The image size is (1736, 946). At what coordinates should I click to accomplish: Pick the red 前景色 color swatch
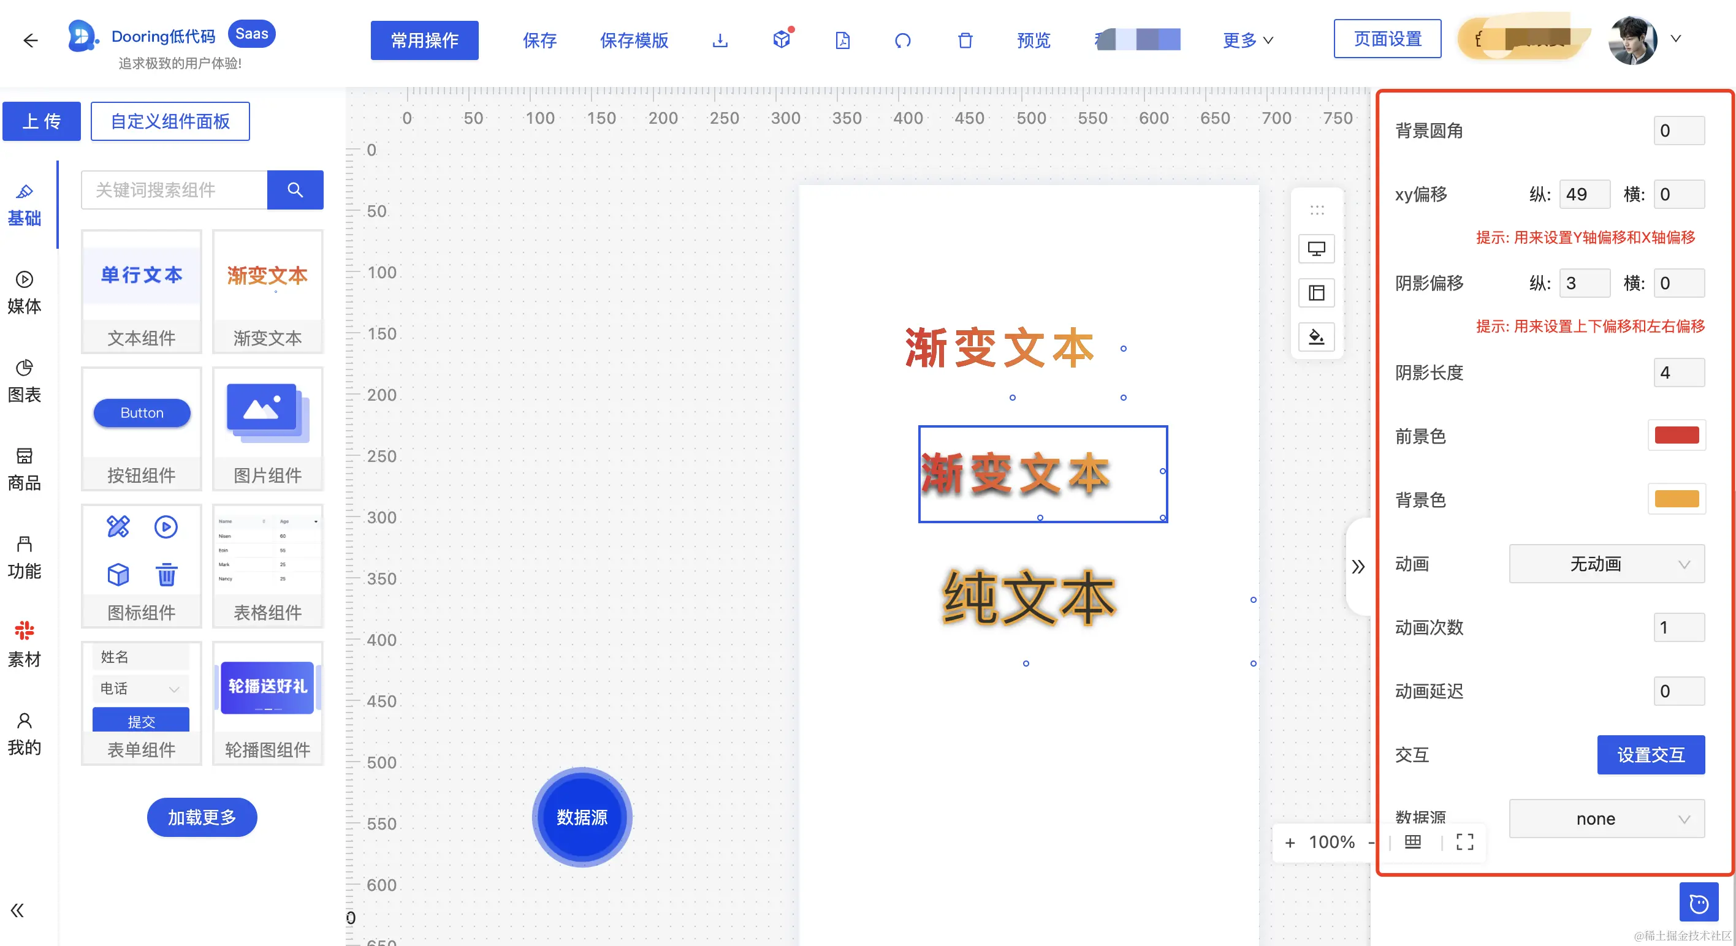1677,435
